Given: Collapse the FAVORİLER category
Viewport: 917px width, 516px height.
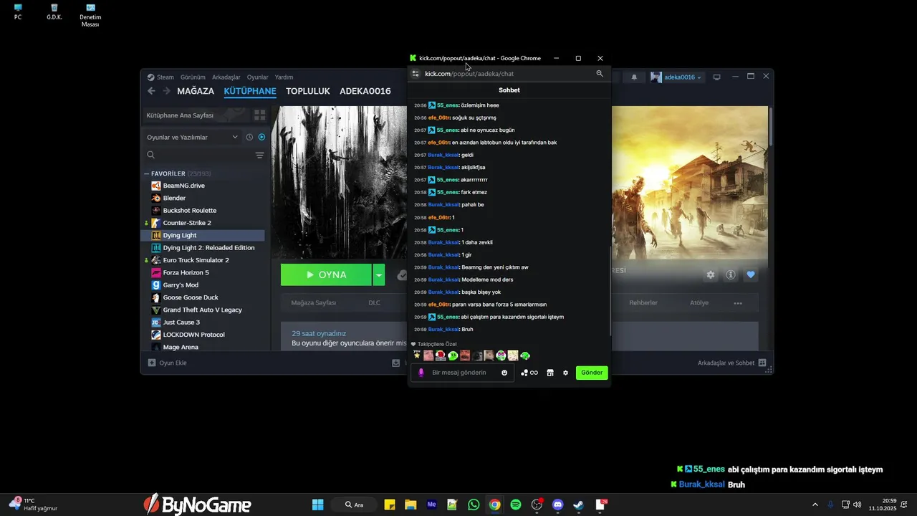Looking at the screenshot, I should tap(147, 173).
